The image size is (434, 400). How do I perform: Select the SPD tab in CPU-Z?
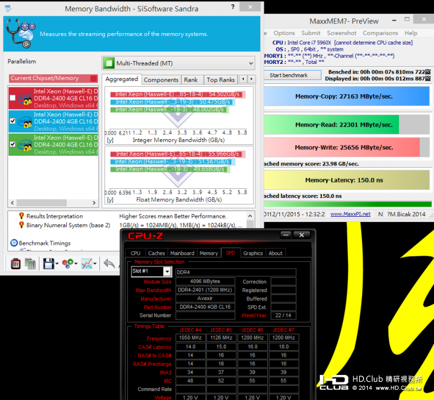click(x=231, y=253)
